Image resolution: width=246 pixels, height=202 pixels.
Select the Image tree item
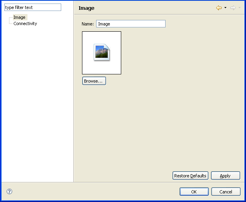coord(19,17)
